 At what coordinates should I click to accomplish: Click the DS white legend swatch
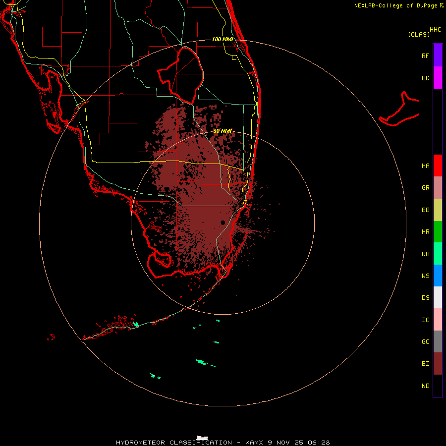(438, 297)
